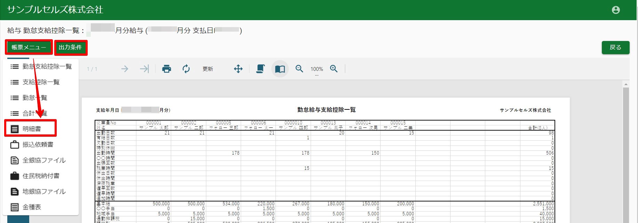Viewport: 638px width, 223px height.
Task: Refresh the report with circular arrows icon
Action: point(186,69)
